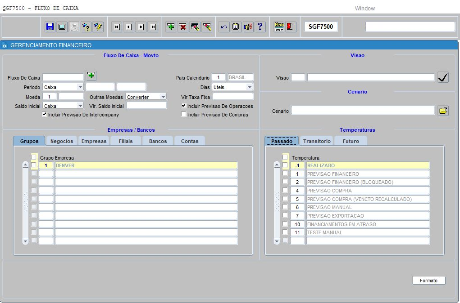The image size is (460, 303).
Task: Go to the next record
Action: [141, 27]
